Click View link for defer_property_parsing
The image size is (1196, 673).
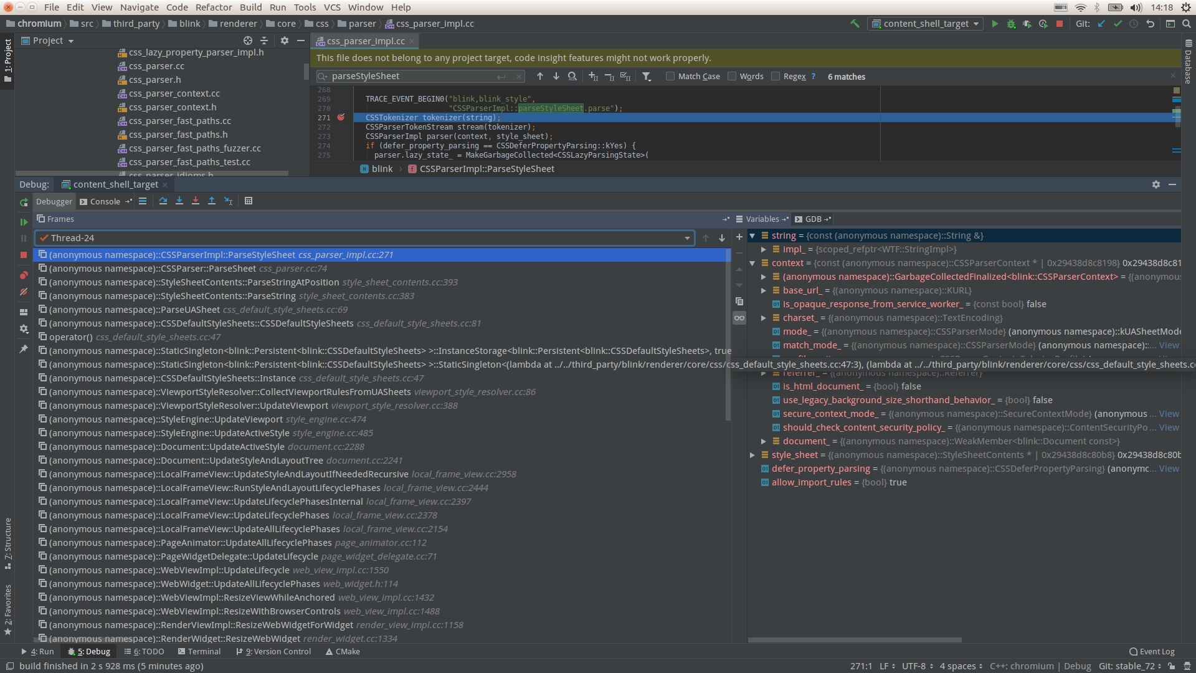[x=1169, y=469]
